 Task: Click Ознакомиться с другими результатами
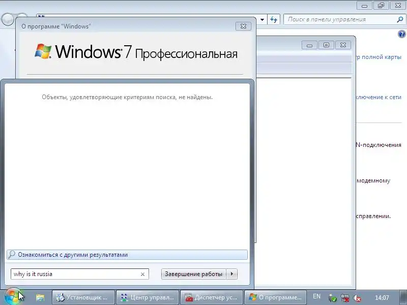click(127, 255)
